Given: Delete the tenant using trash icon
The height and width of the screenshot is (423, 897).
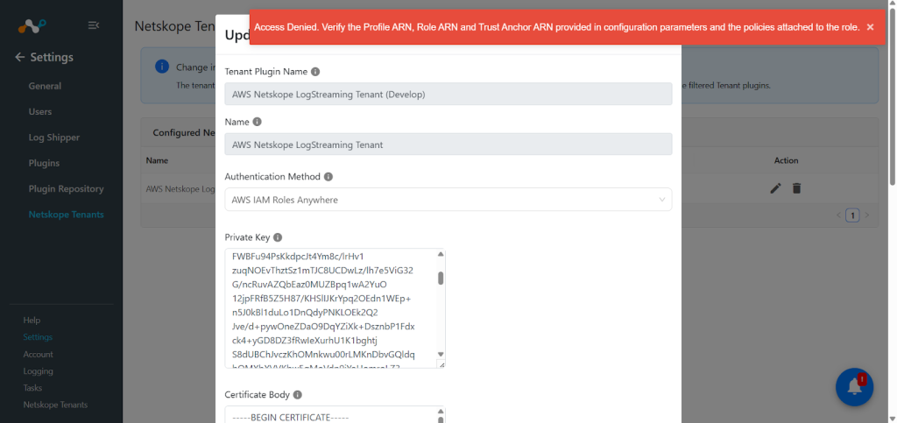Looking at the screenshot, I should coord(796,188).
